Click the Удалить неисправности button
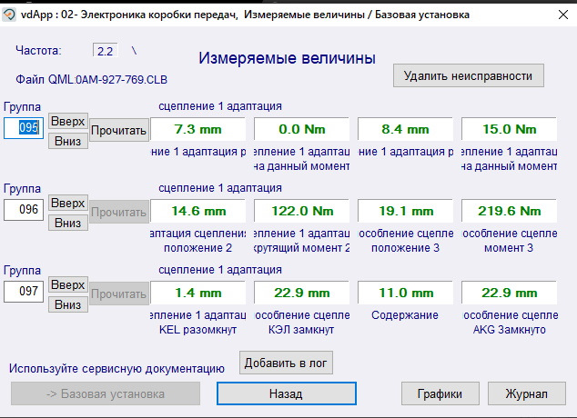The height and width of the screenshot is (418, 577). point(469,75)
